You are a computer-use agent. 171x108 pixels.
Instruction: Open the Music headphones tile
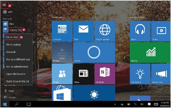pyautogui.click(x=140, y=31)
